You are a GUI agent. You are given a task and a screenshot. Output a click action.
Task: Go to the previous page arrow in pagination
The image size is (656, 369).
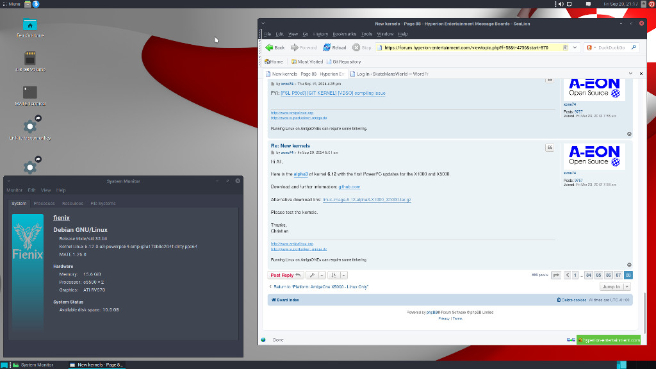click(x=567, y=275)
